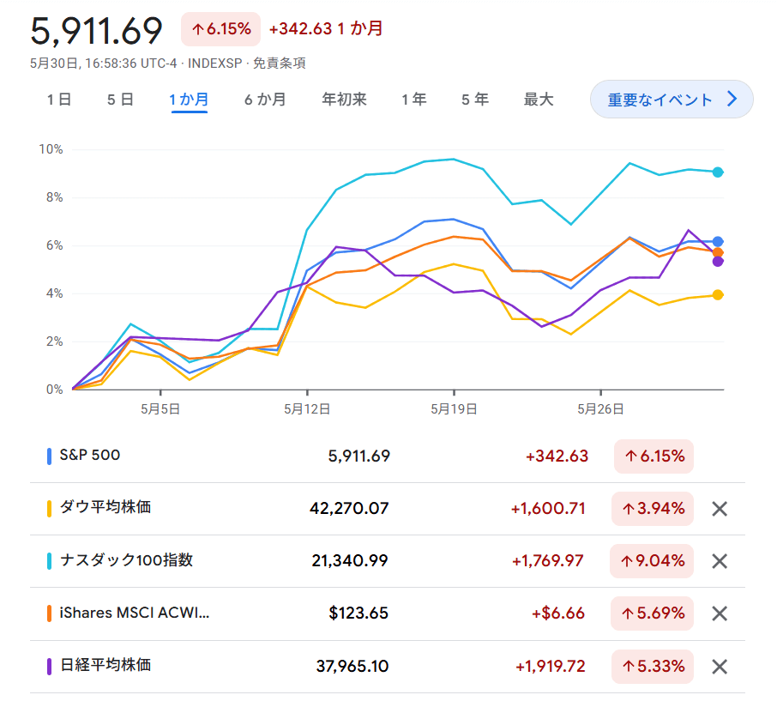
Task: Open the ダウ平均株価 index name
Action: [x=105, y=507]
